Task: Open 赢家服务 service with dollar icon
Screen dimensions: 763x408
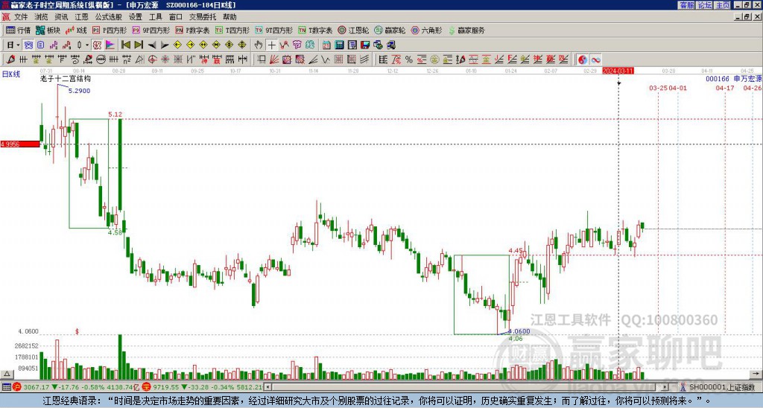Action: pyautogui.click(x=466, y=30)
